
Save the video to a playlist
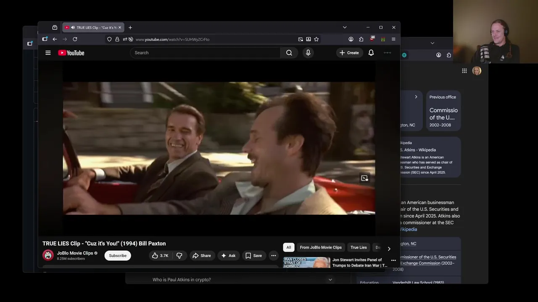[254, 255]
